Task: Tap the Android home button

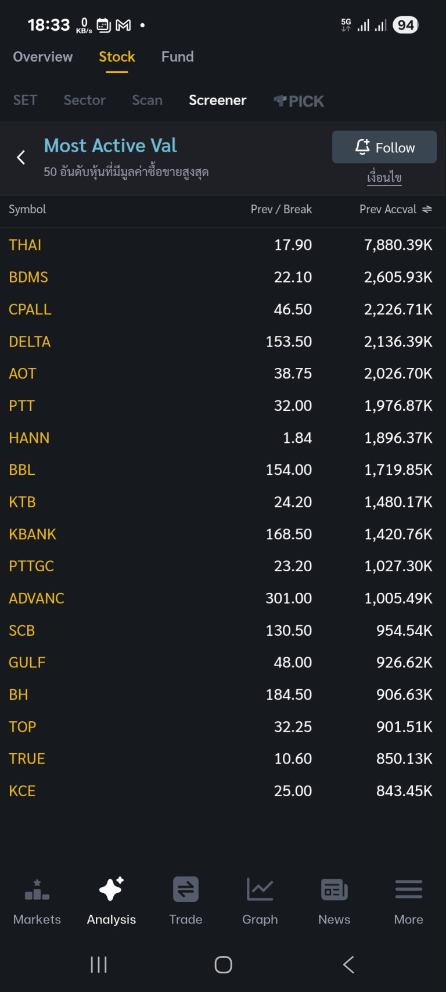Action: tap(223, 965)
